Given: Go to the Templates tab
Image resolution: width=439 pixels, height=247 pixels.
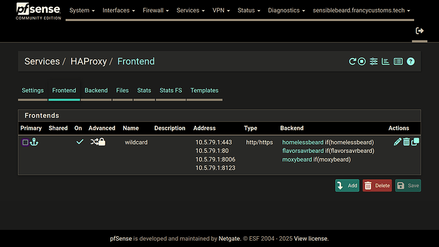Looking at the screenshot, I should pos(204,90).
